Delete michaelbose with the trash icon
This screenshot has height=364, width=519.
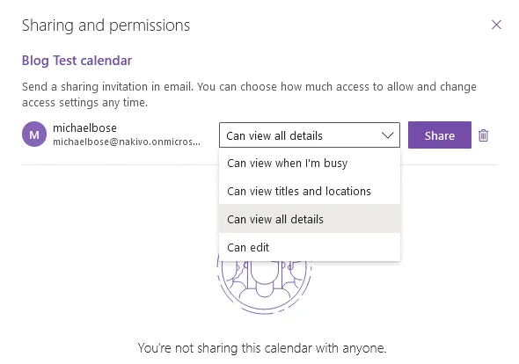483,135
